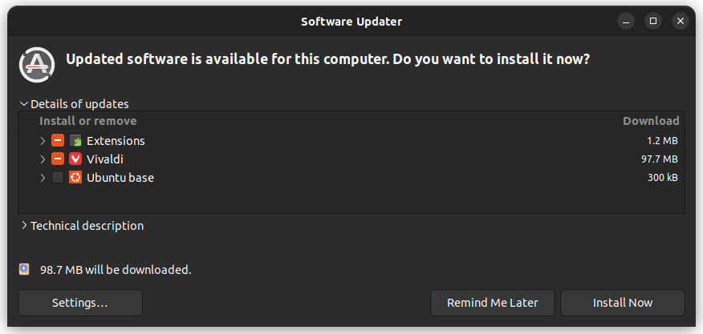The width and height of the screenshot is (703, 334).
Task: Start updates with Install Now
Action: [x=623, y=303]
